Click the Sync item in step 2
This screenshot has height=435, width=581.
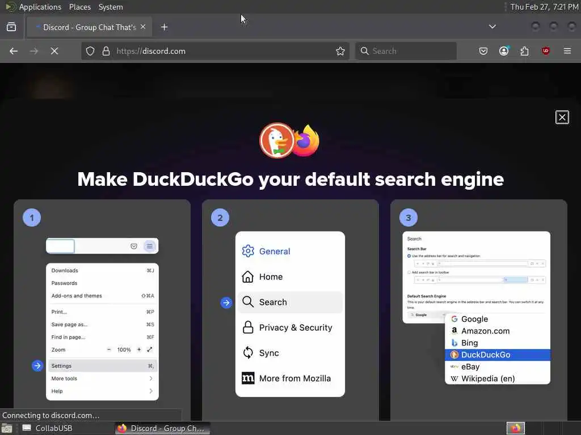click(290, 353)
